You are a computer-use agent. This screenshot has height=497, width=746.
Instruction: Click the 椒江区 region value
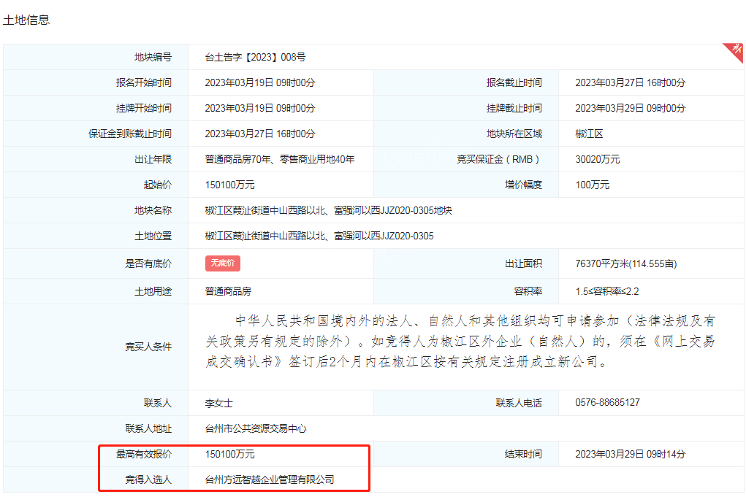coord(589,134)
